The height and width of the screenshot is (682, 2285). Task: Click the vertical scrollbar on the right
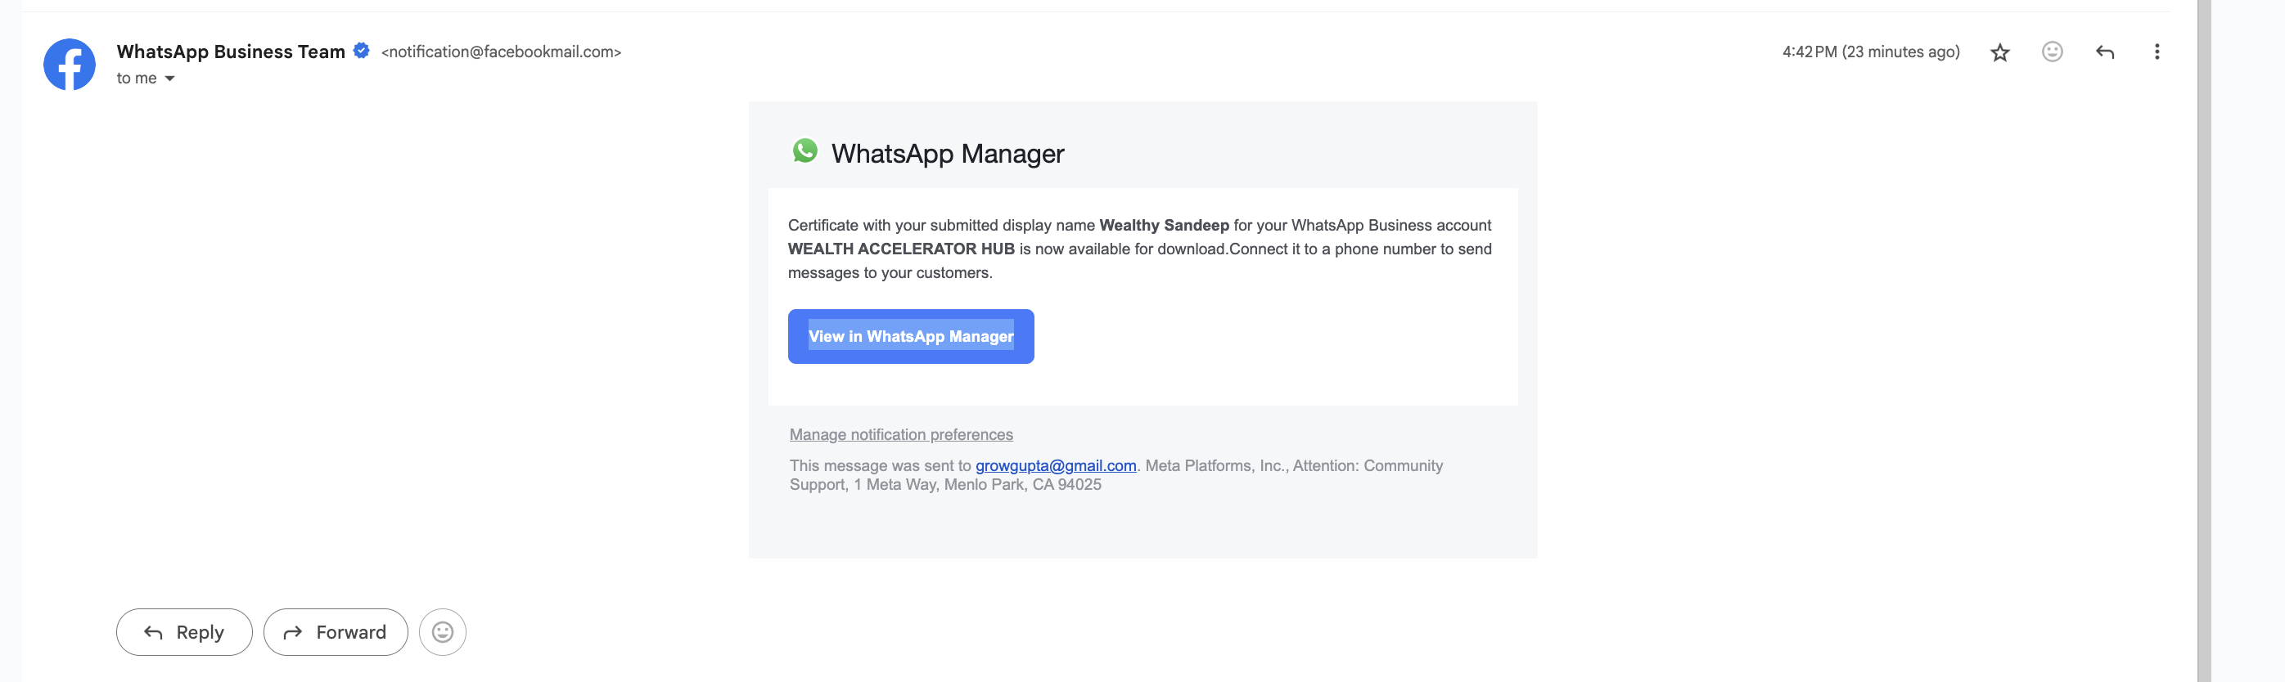pos(2204,340)
